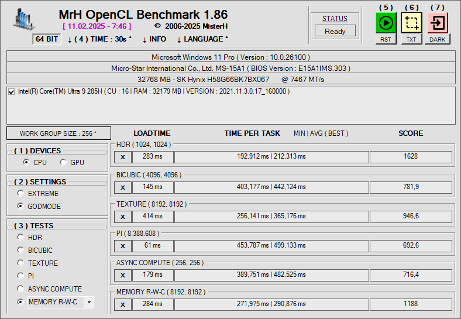Screen dimensions: 461x319
Task: Click the STATUS label
Action: [335, 19]
